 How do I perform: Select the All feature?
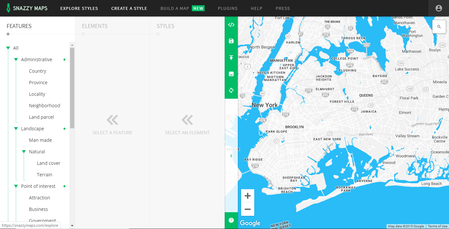pos(16,48)
